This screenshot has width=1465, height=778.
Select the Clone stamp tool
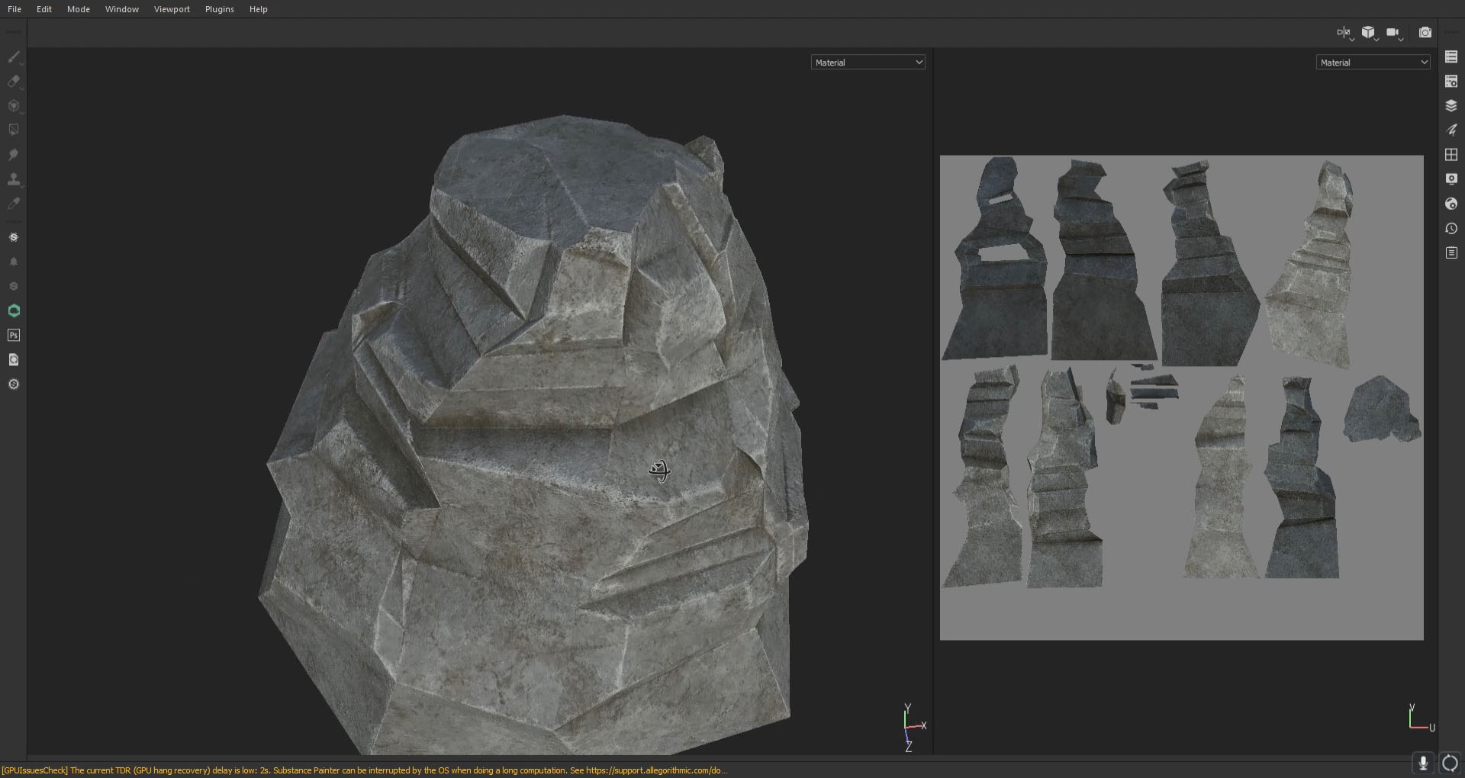tap(14, 179)
